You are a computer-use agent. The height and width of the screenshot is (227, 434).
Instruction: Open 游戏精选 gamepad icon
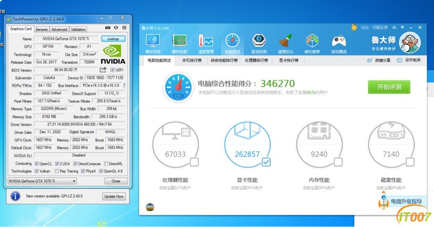(339, 44)
